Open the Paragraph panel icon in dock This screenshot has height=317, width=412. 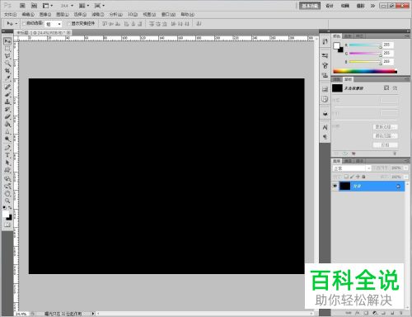(325, 137)
